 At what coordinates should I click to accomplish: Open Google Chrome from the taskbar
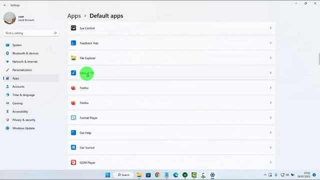[157, 175]
